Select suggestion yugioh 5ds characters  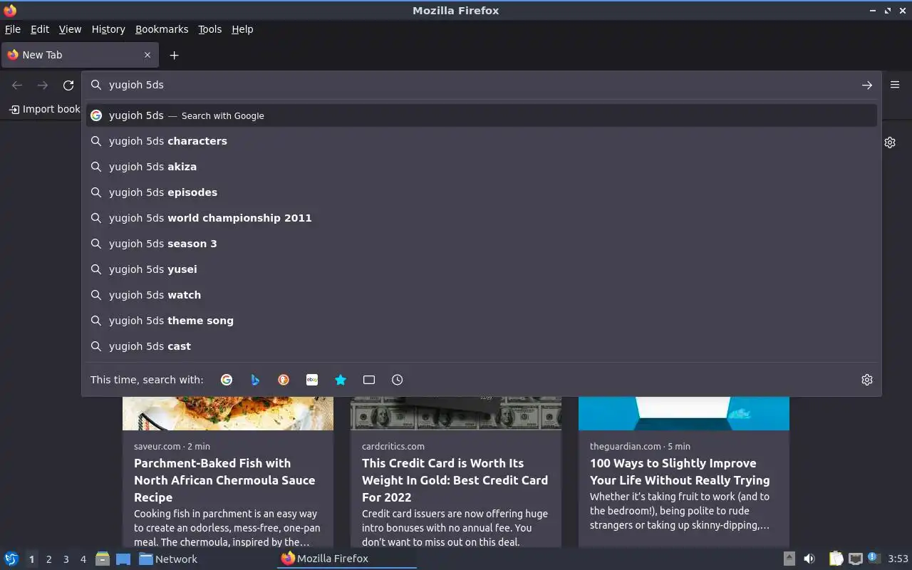coord(481,141)
